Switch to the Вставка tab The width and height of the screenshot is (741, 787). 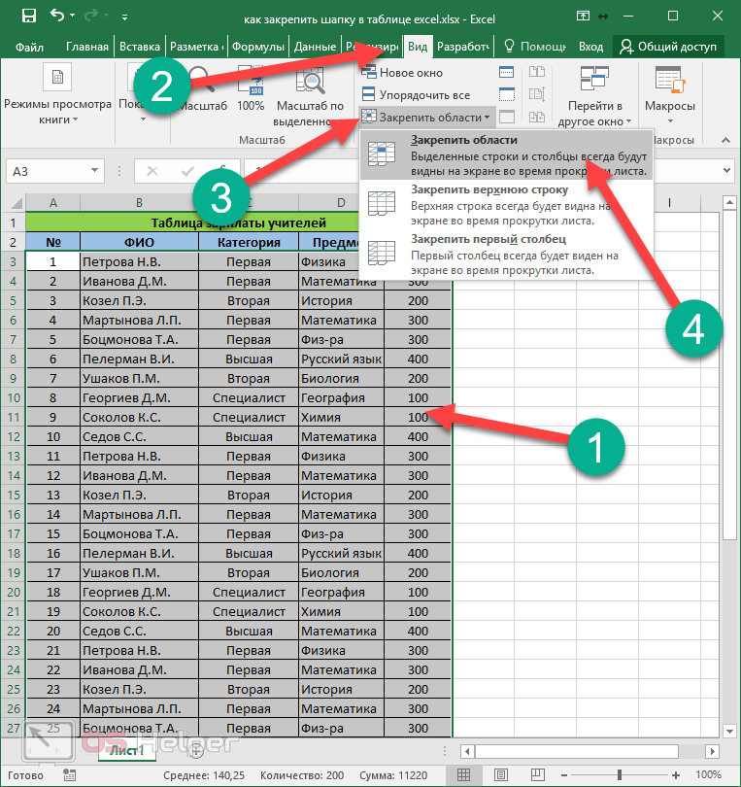tap(140, 48)
